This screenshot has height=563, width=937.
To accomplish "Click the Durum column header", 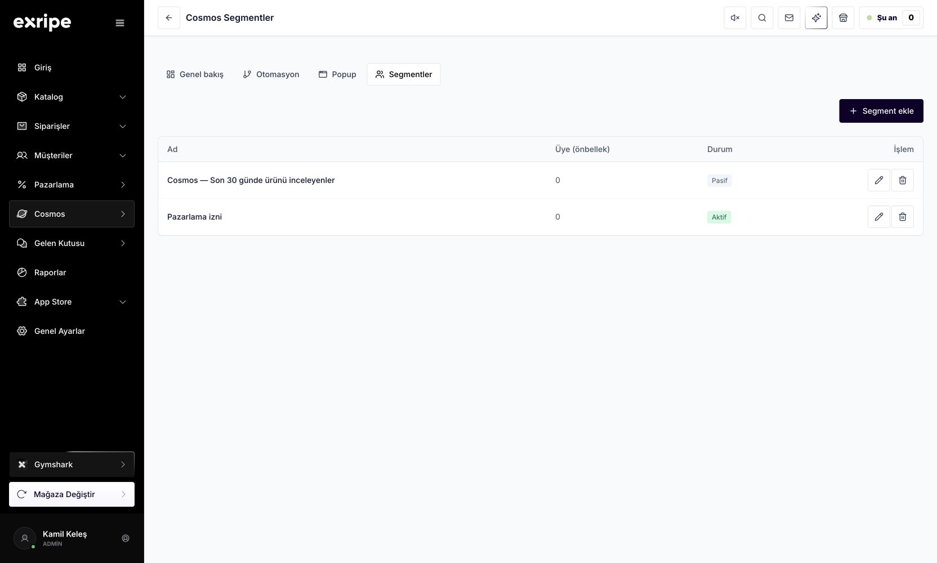I will [720, 149].
